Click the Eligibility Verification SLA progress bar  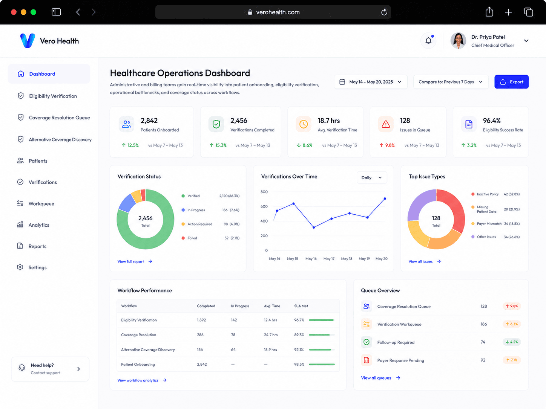click(x=322, y=320)
